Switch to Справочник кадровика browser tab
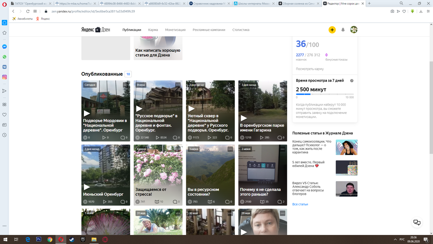The width and height of the screenshot is (433, 244). pyautogui.click(x=210, y=3)
